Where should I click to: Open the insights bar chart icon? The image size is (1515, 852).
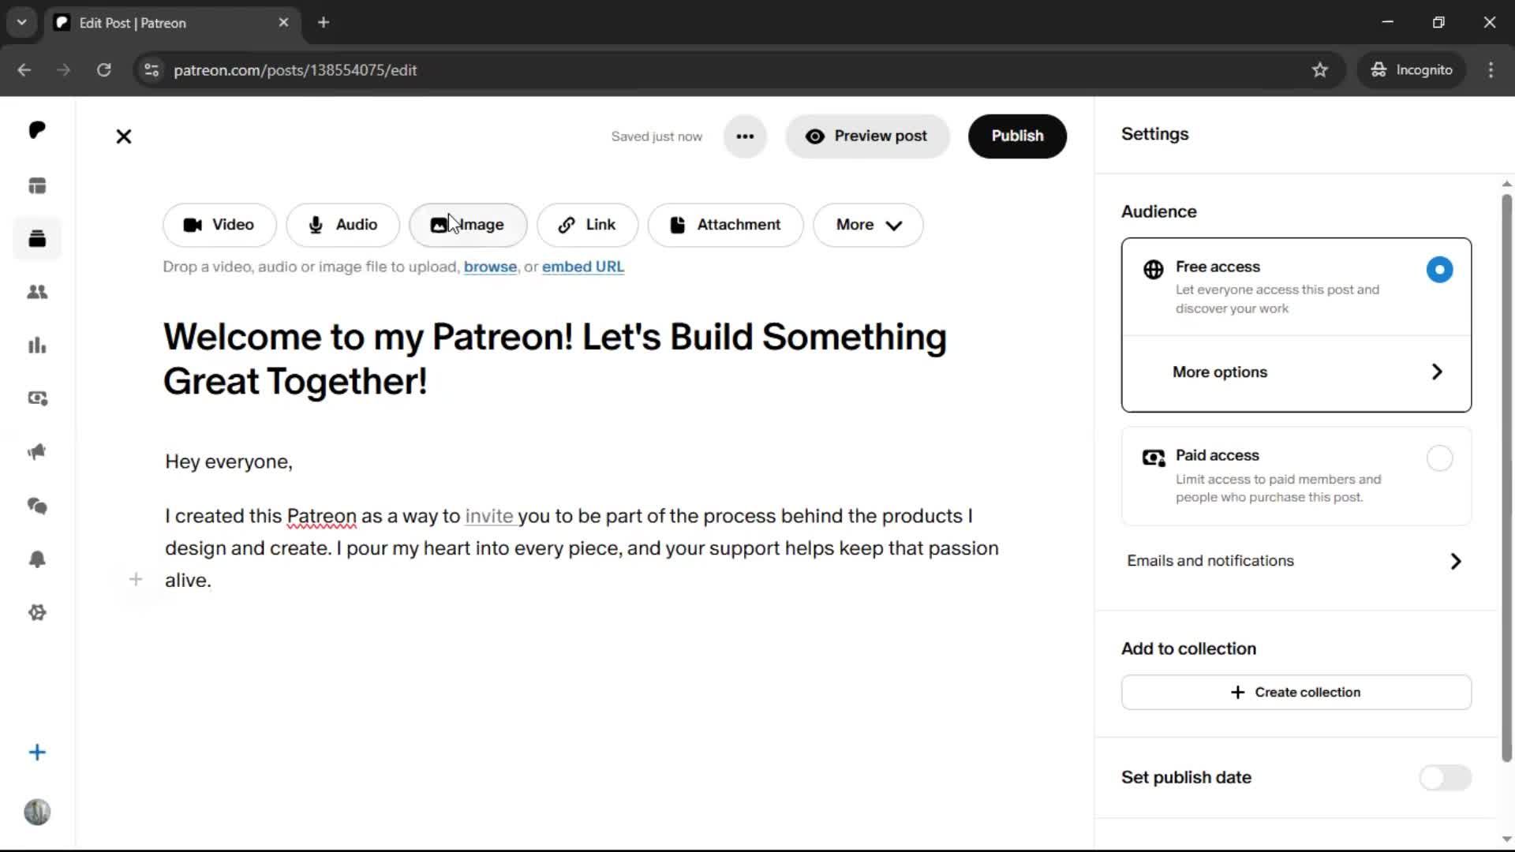point(37,346)
